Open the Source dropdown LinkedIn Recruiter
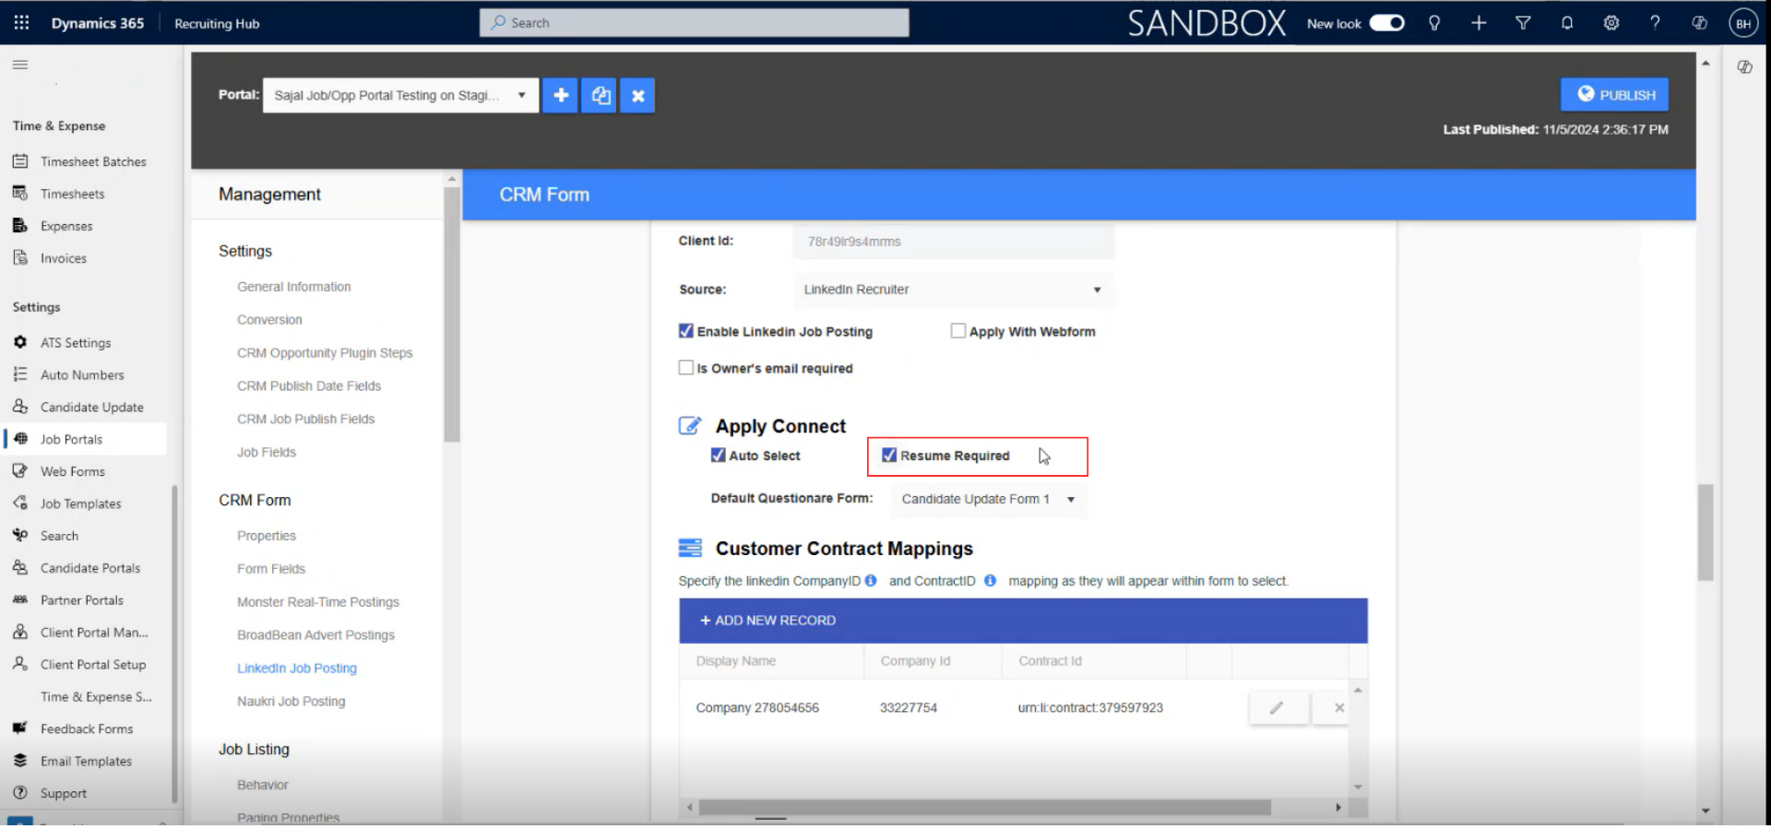 [x=954, y=290]
